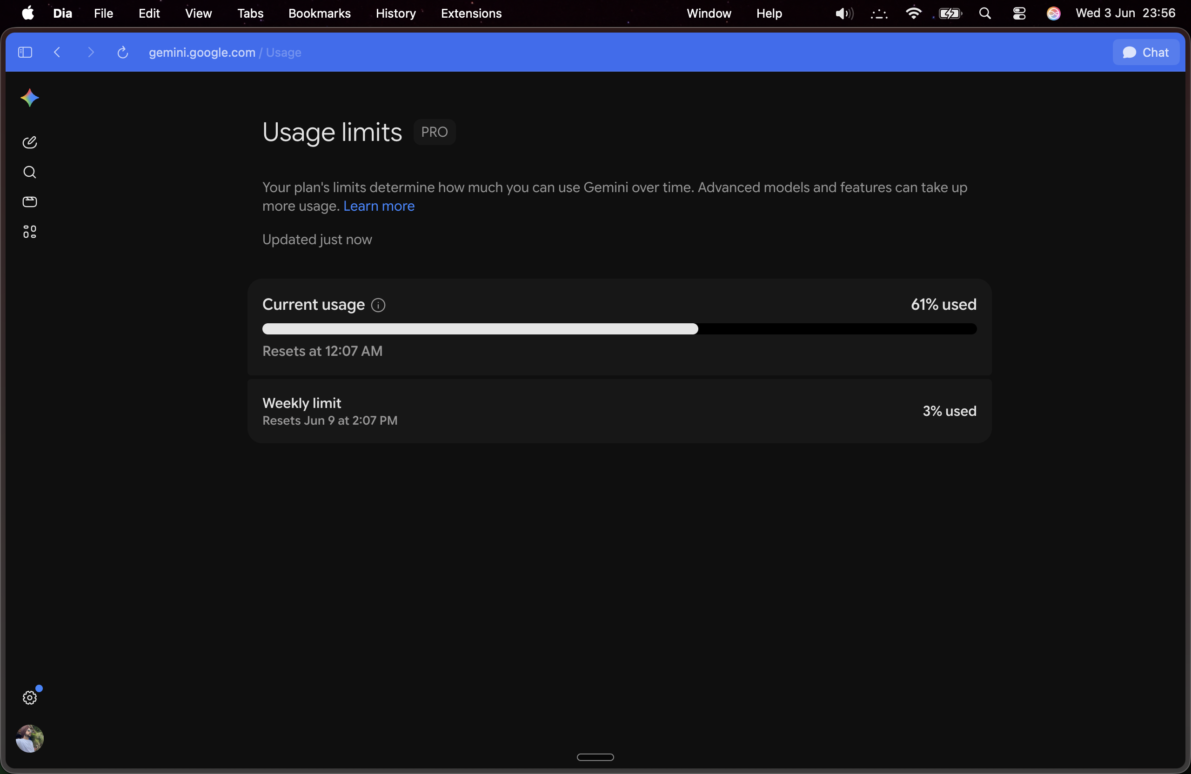Open the Bookmarks menu
This screenshot has height=774, width=1191.
pyautogui.click(x=319, y=13)
